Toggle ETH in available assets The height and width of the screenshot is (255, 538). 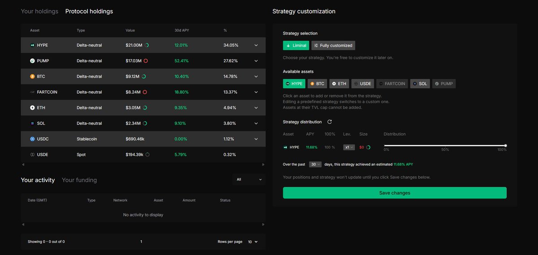[339, 84]
